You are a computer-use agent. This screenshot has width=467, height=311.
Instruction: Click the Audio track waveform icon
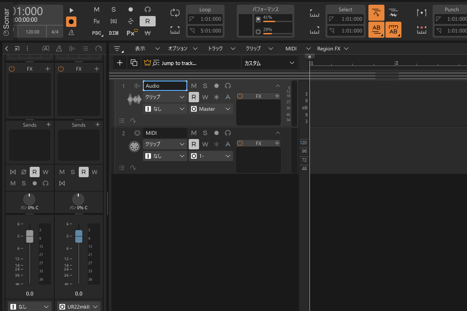134,99
